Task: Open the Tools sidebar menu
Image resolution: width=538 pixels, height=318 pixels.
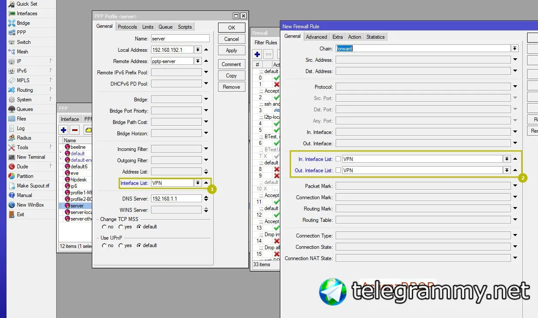Action: pos(23,147)
